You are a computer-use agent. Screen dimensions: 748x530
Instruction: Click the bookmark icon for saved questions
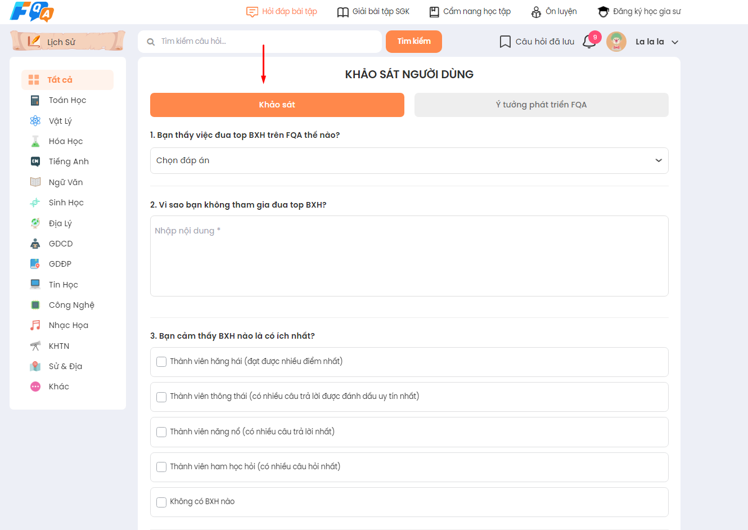click(x=505, y=42)
